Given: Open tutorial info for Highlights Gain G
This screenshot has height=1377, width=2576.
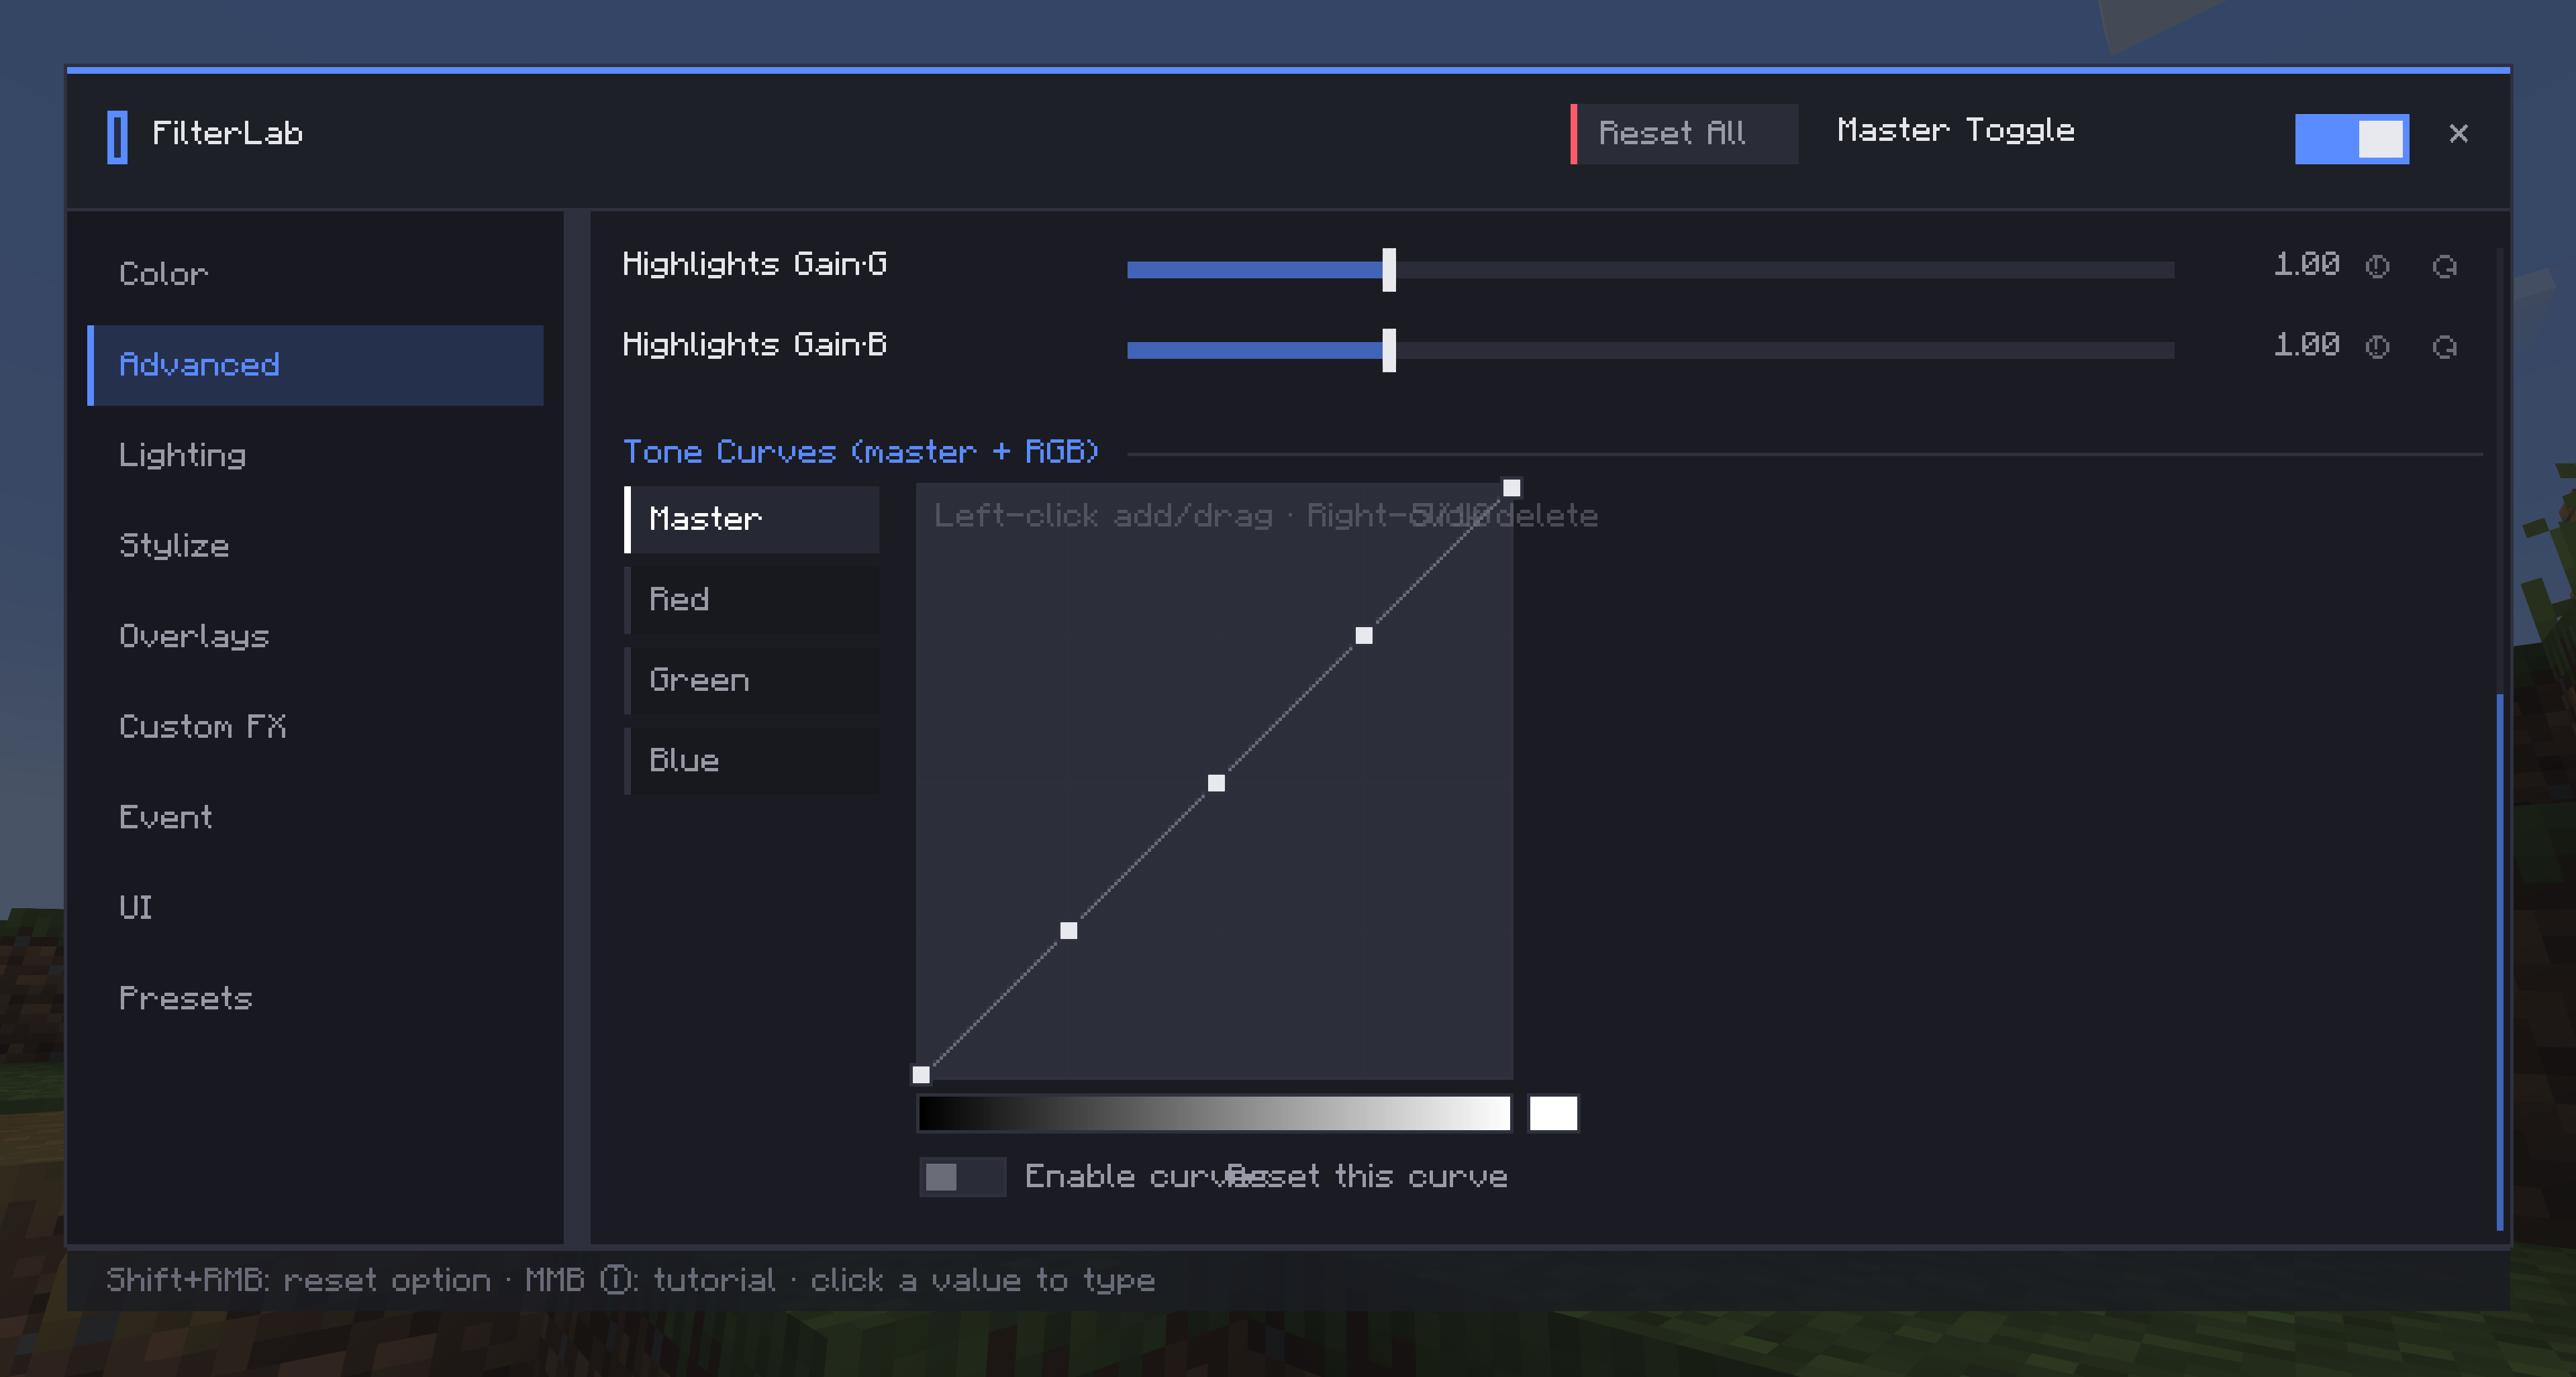Looking at the screenshot, I should tap(2377, 266).
